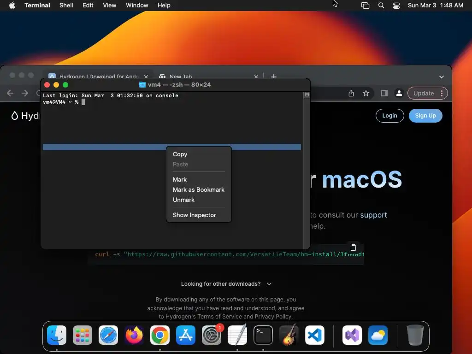Open TextEdit from the Dock
The image size is (472, 354).
(237, 335)
